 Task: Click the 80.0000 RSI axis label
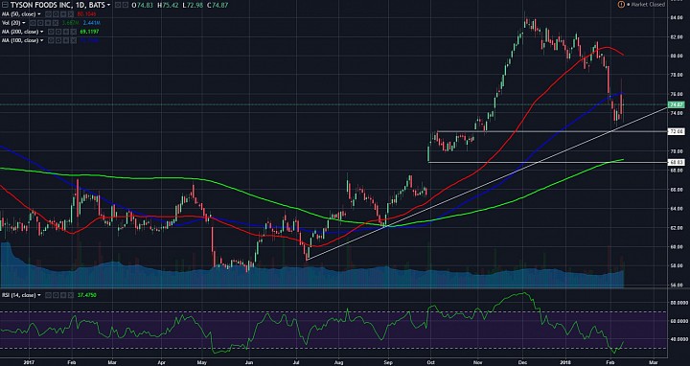(679, 303)
